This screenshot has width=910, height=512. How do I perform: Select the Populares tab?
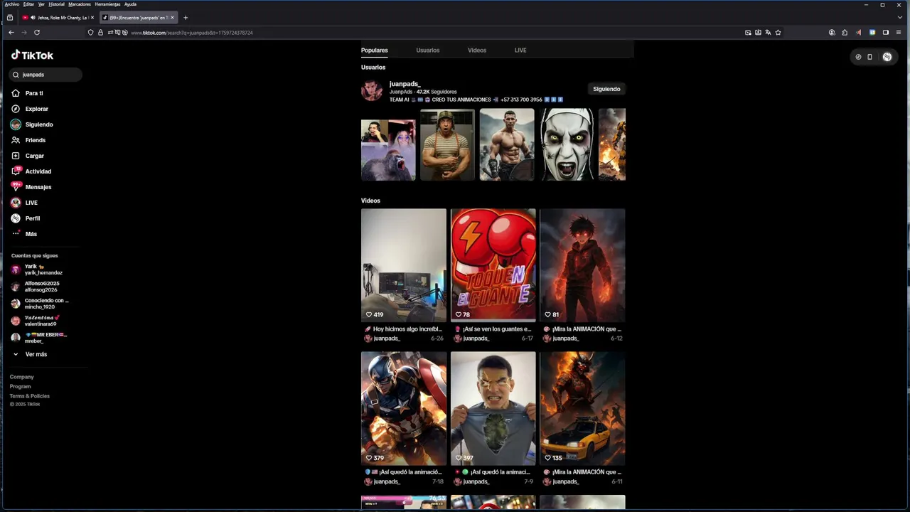(x=375, y=50)
